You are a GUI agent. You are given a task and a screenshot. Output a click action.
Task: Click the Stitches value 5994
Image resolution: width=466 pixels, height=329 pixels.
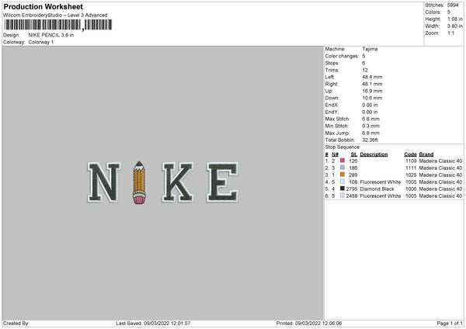pos(453,5)
